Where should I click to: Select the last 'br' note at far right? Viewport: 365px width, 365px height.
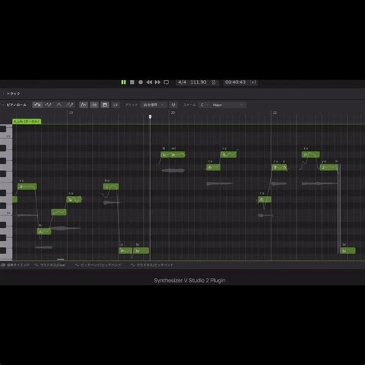tap(348, 251)
